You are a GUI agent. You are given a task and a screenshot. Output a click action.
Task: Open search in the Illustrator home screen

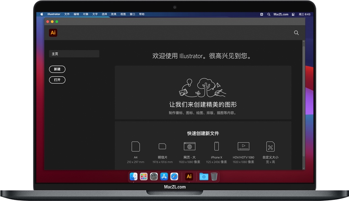[296, 33]
